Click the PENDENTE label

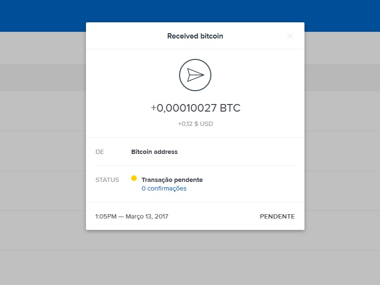[277, 217]
